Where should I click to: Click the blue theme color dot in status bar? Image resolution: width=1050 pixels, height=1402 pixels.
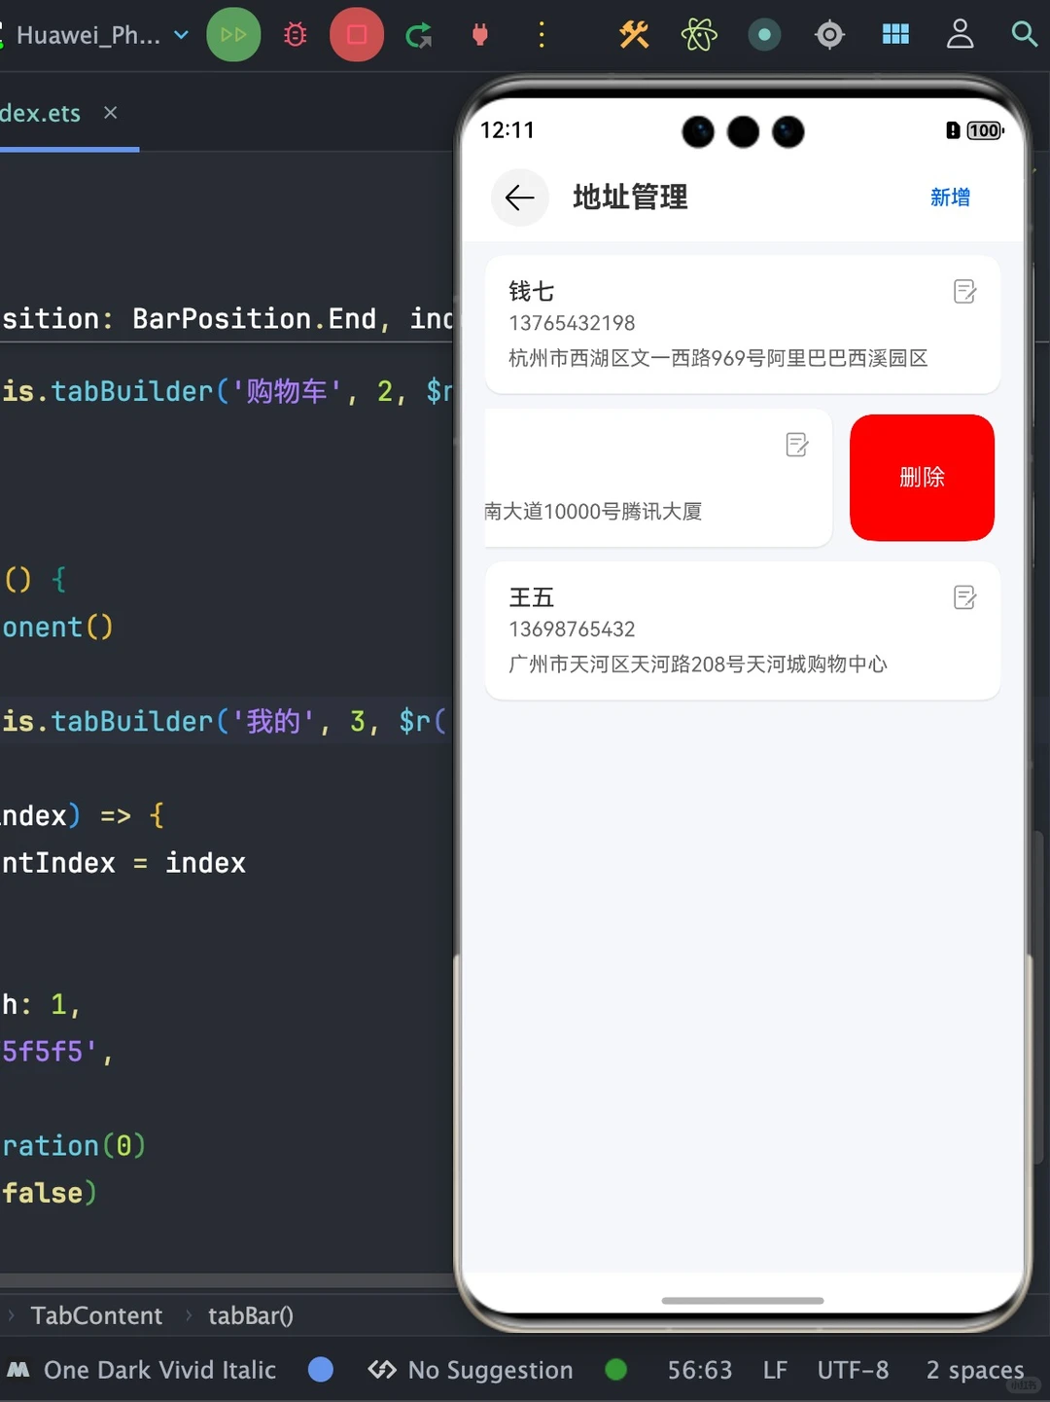click(x=321, y=1370)
